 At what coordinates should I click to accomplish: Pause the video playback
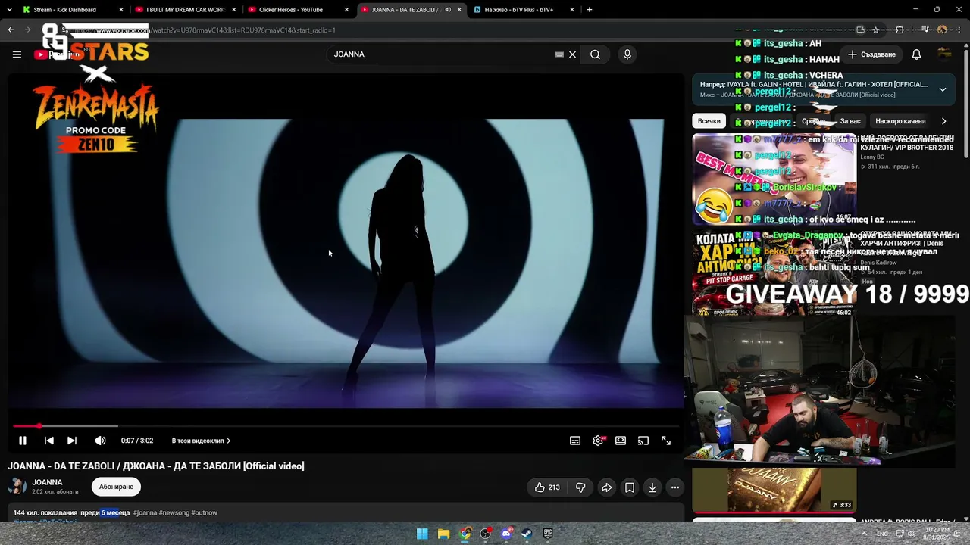(x=23, y=441)
